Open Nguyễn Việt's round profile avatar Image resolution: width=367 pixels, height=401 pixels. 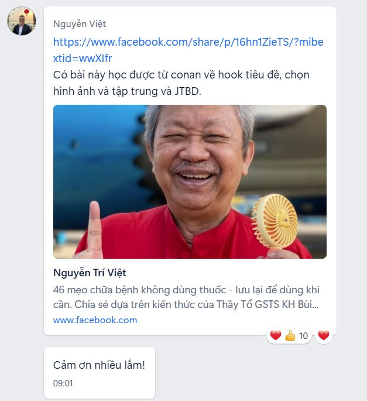pyautogui.click(x=22, y=21)
